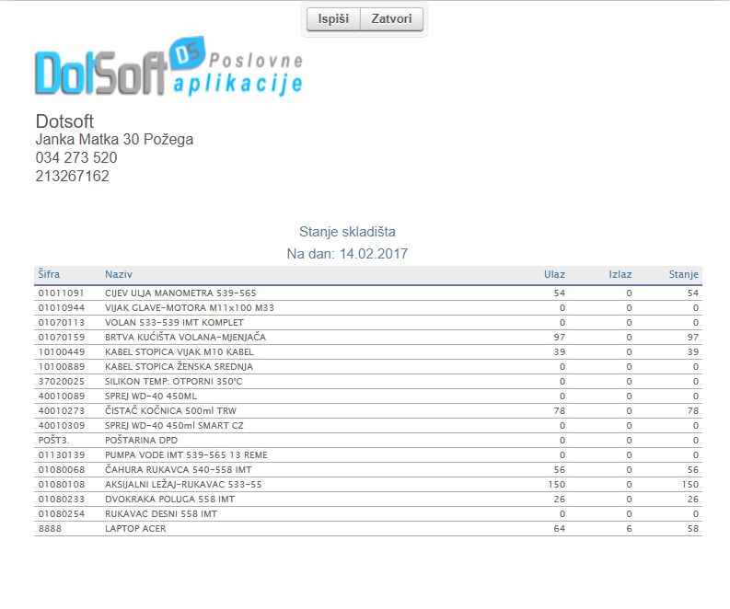Image resolution: width=730 pixels, height=609 pixels.
Task: Select the Šifra column header
Action: pyautogui.click(x=50, y=275)
